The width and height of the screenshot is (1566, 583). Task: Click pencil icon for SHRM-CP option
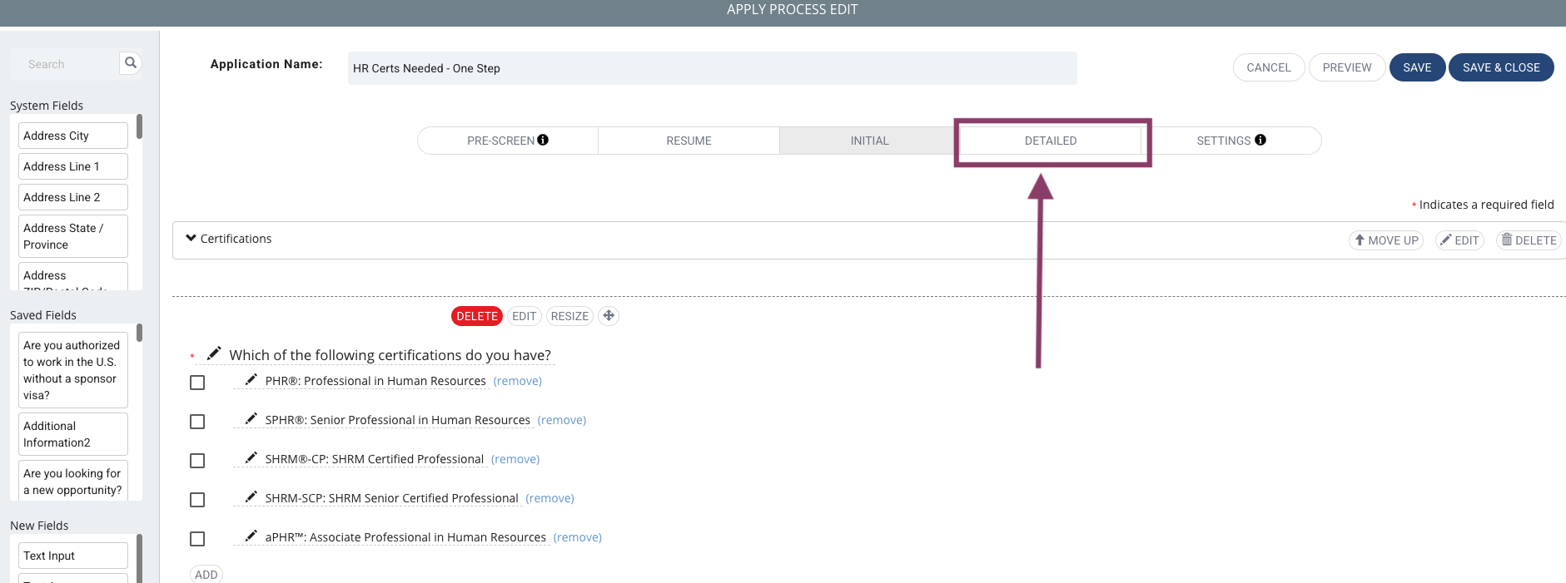[x=251, y=458]
